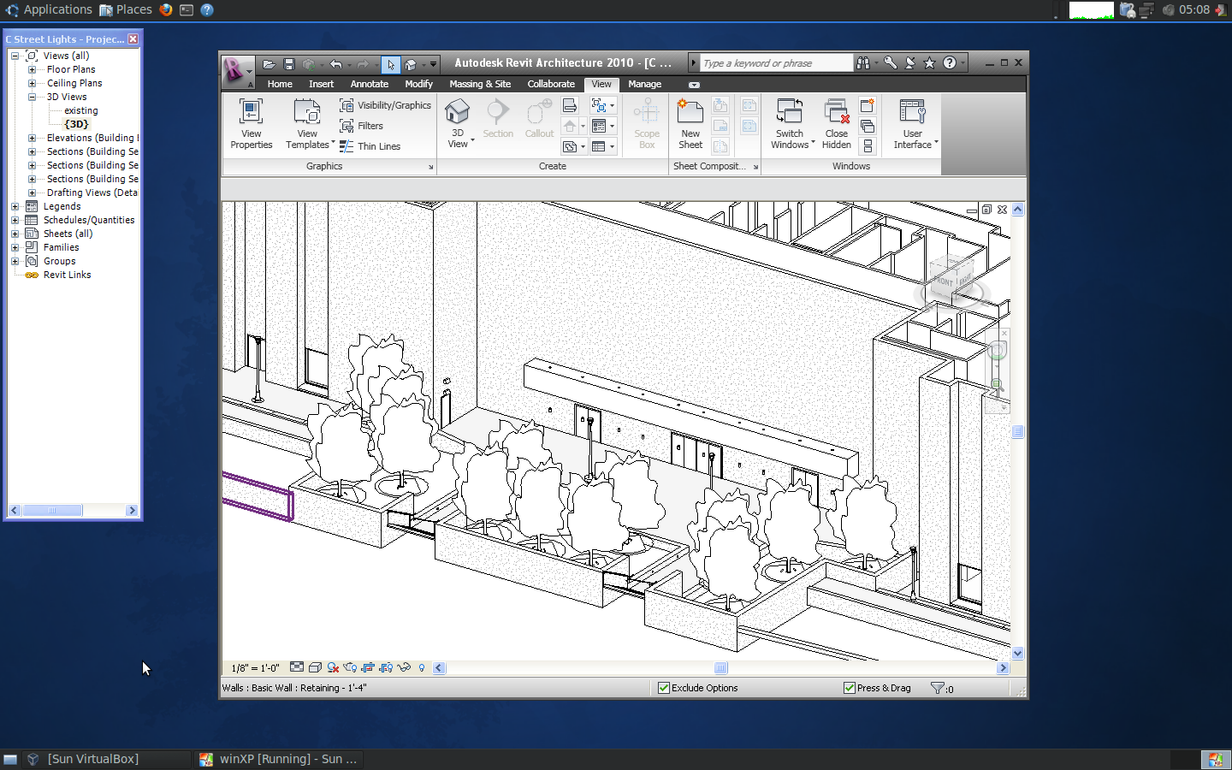Image resolution: width=1232 pixels, height=770 pixels.
Task: Toggle the model graphics style icon
Action: pos(315,667)
